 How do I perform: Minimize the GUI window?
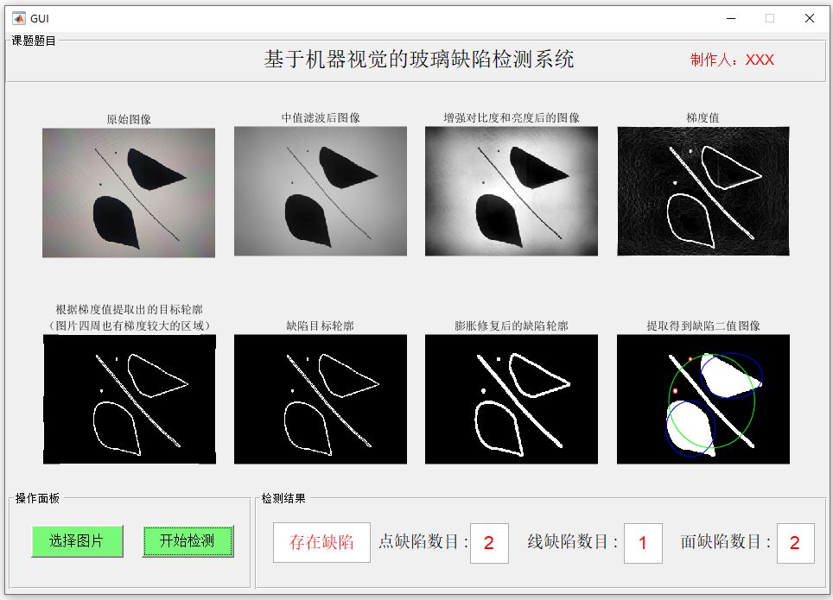point(731,19)
